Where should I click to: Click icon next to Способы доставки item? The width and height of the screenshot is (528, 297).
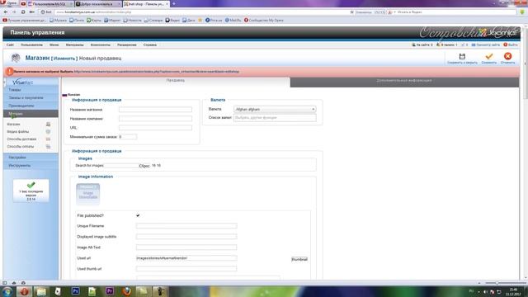coord(48,139)
